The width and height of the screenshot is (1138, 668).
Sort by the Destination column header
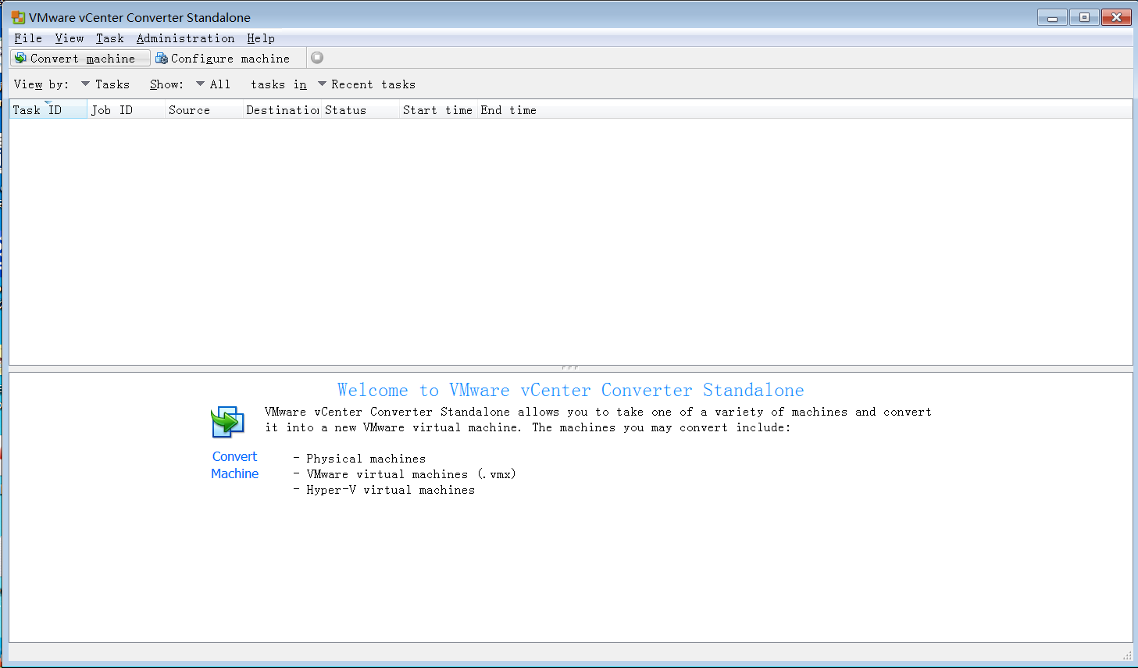click(x=282, y=110)
